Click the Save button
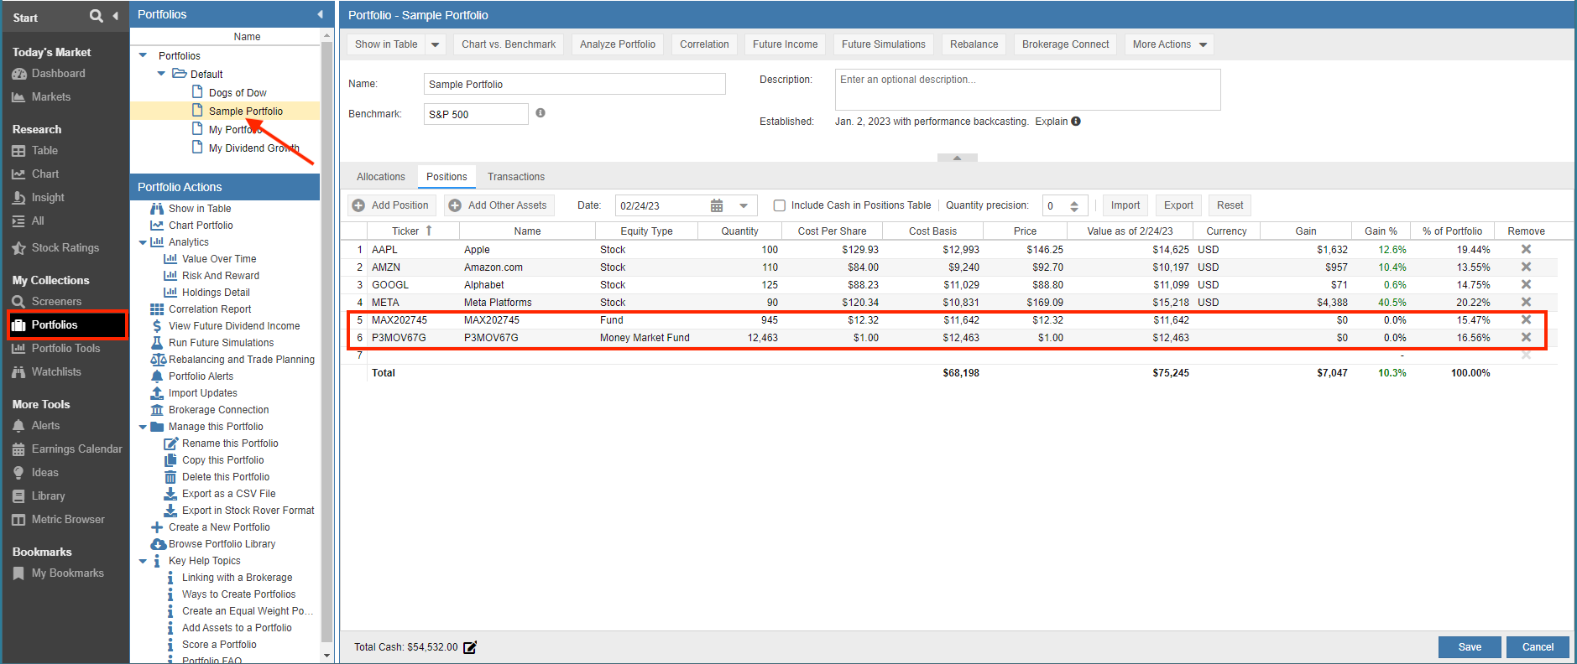This screenshot has height=664, width=1577. coord(1469,647)
